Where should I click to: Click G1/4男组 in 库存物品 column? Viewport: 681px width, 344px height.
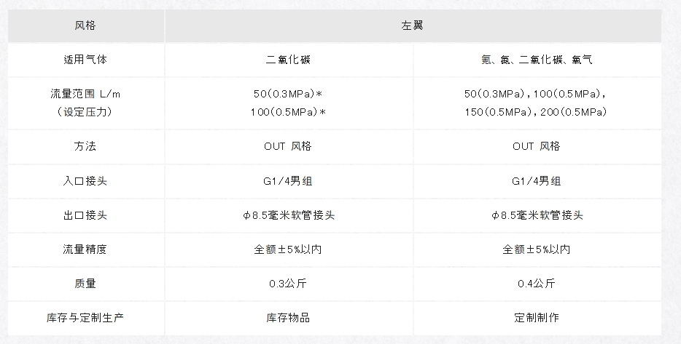point(289,181)
